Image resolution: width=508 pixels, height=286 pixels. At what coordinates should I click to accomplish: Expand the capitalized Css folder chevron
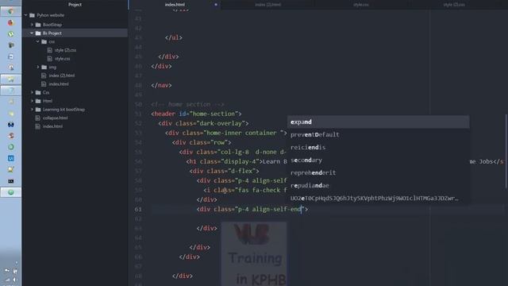pos(32,92)
